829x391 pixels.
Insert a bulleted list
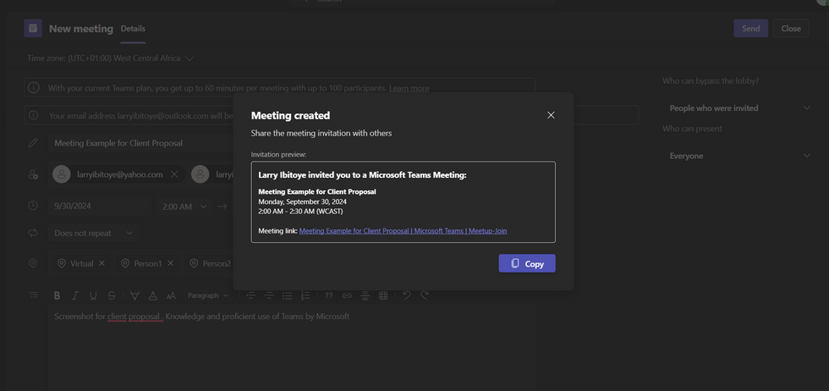point(287,295)
